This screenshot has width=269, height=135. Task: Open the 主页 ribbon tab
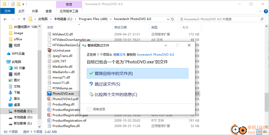21,11
